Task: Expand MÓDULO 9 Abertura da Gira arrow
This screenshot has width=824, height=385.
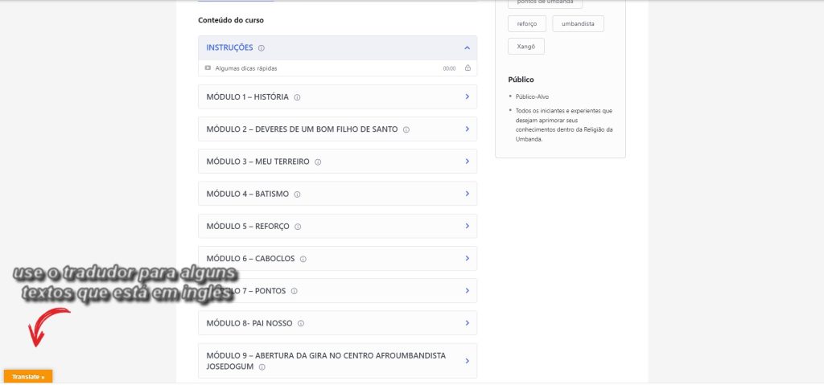Action: (467, 361)
